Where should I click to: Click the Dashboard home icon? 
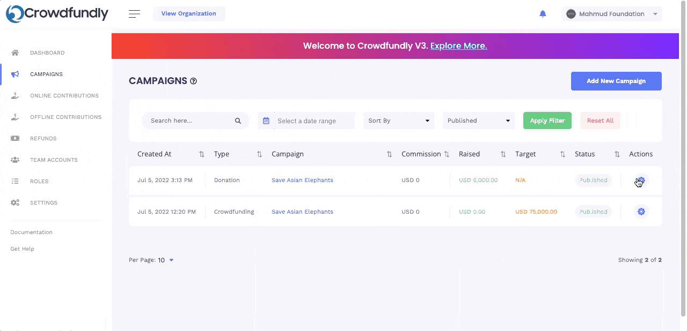click(x=15, y=52)
